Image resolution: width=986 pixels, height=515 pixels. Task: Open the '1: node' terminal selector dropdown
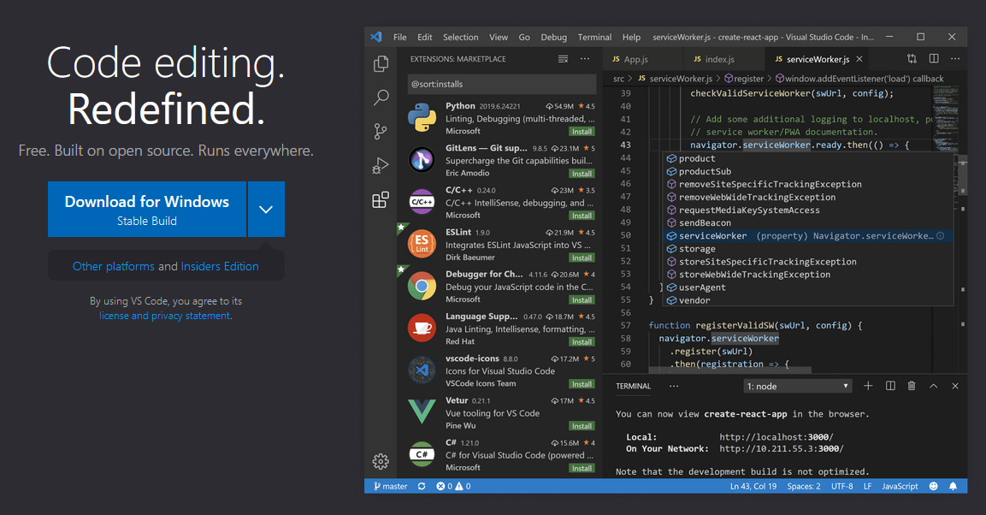pyautogui.click(x=797, y=385)
